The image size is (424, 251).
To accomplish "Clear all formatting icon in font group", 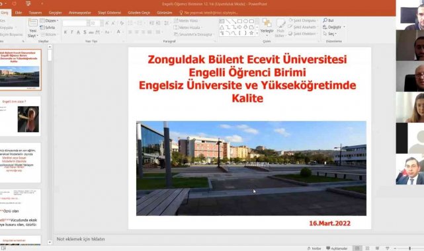I will 122,23.
